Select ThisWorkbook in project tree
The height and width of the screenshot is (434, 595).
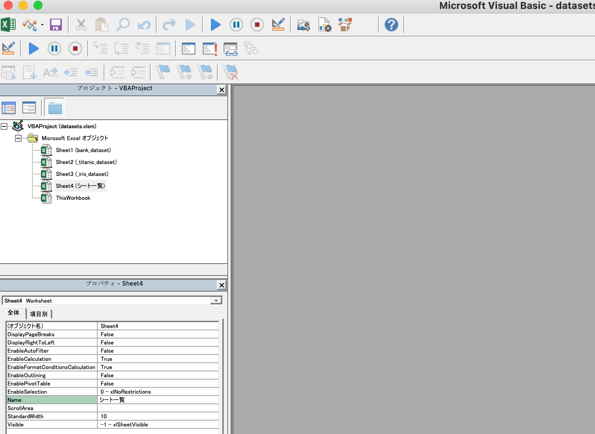tap(73, 198)
